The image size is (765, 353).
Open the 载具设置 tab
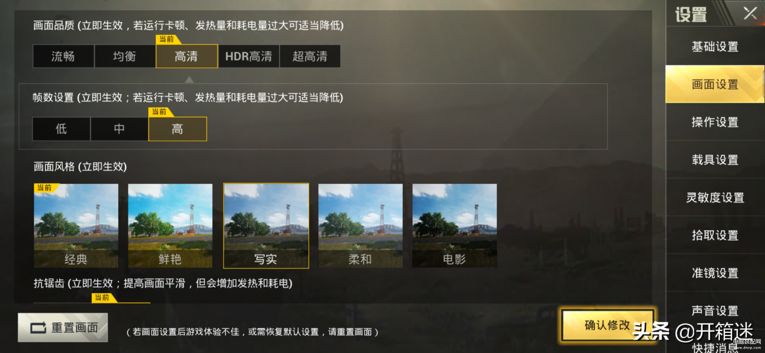715,160
